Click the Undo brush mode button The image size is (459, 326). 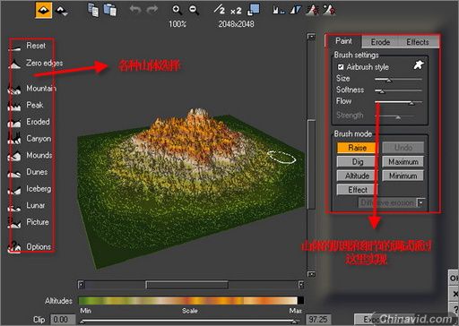point(403,148)
